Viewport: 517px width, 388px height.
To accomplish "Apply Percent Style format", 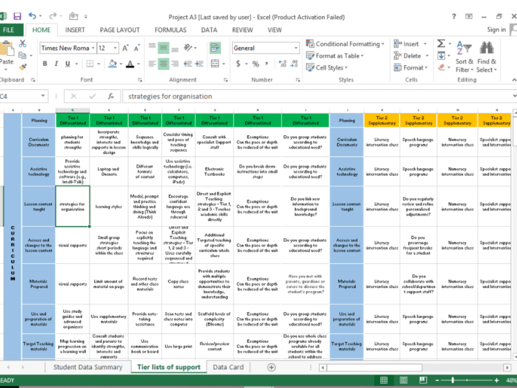I will tap(255, 64).
